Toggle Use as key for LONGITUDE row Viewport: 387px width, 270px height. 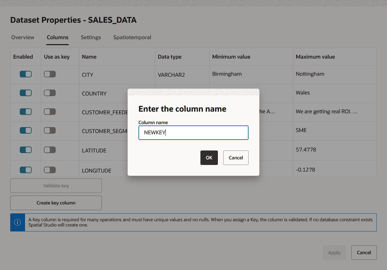pos(50,170)
